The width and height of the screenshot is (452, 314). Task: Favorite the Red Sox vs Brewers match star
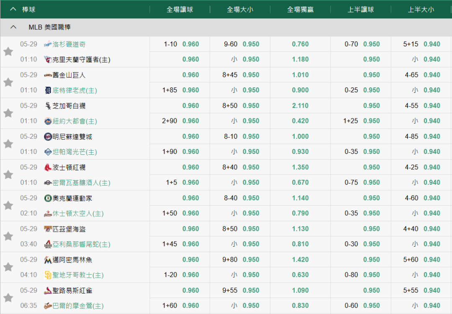point(8,175)
